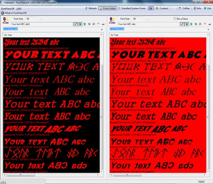
Task: Click the Installed System Fonts icon
Action: [119, 8]
